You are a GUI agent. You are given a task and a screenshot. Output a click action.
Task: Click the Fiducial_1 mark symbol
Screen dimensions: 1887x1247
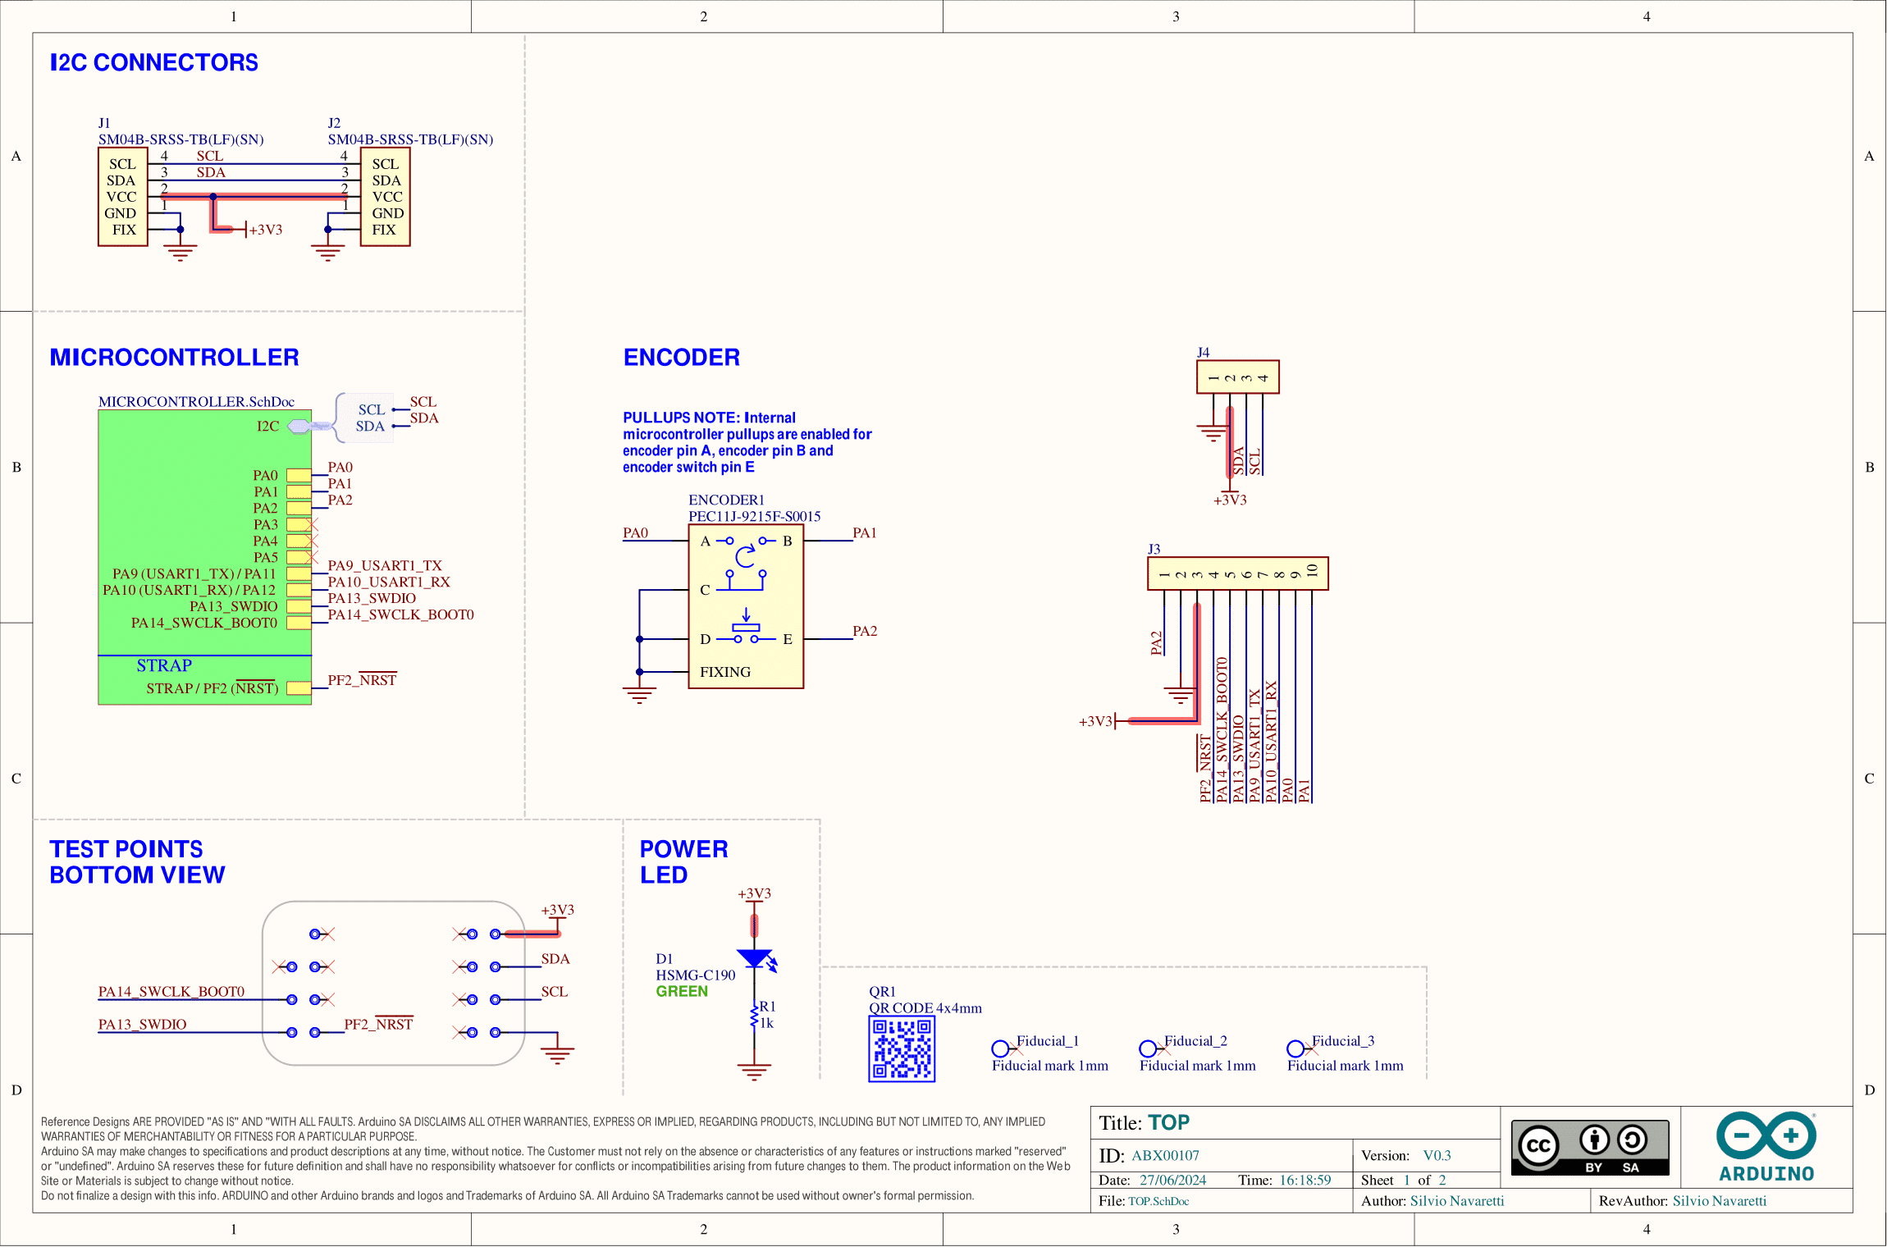[1000, 1048]
